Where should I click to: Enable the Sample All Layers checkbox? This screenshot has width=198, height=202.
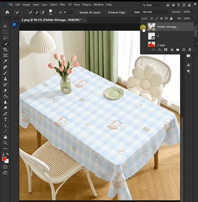(x=77, y=13)
